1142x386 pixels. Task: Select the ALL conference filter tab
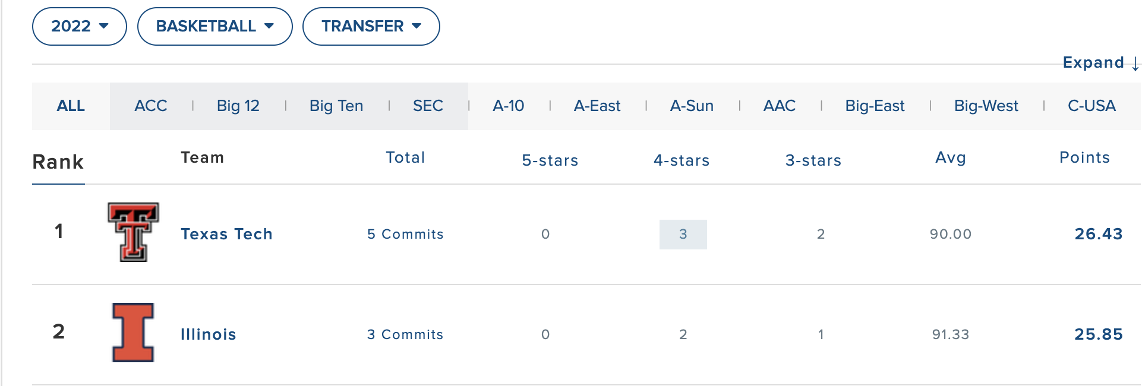point(71,106)
